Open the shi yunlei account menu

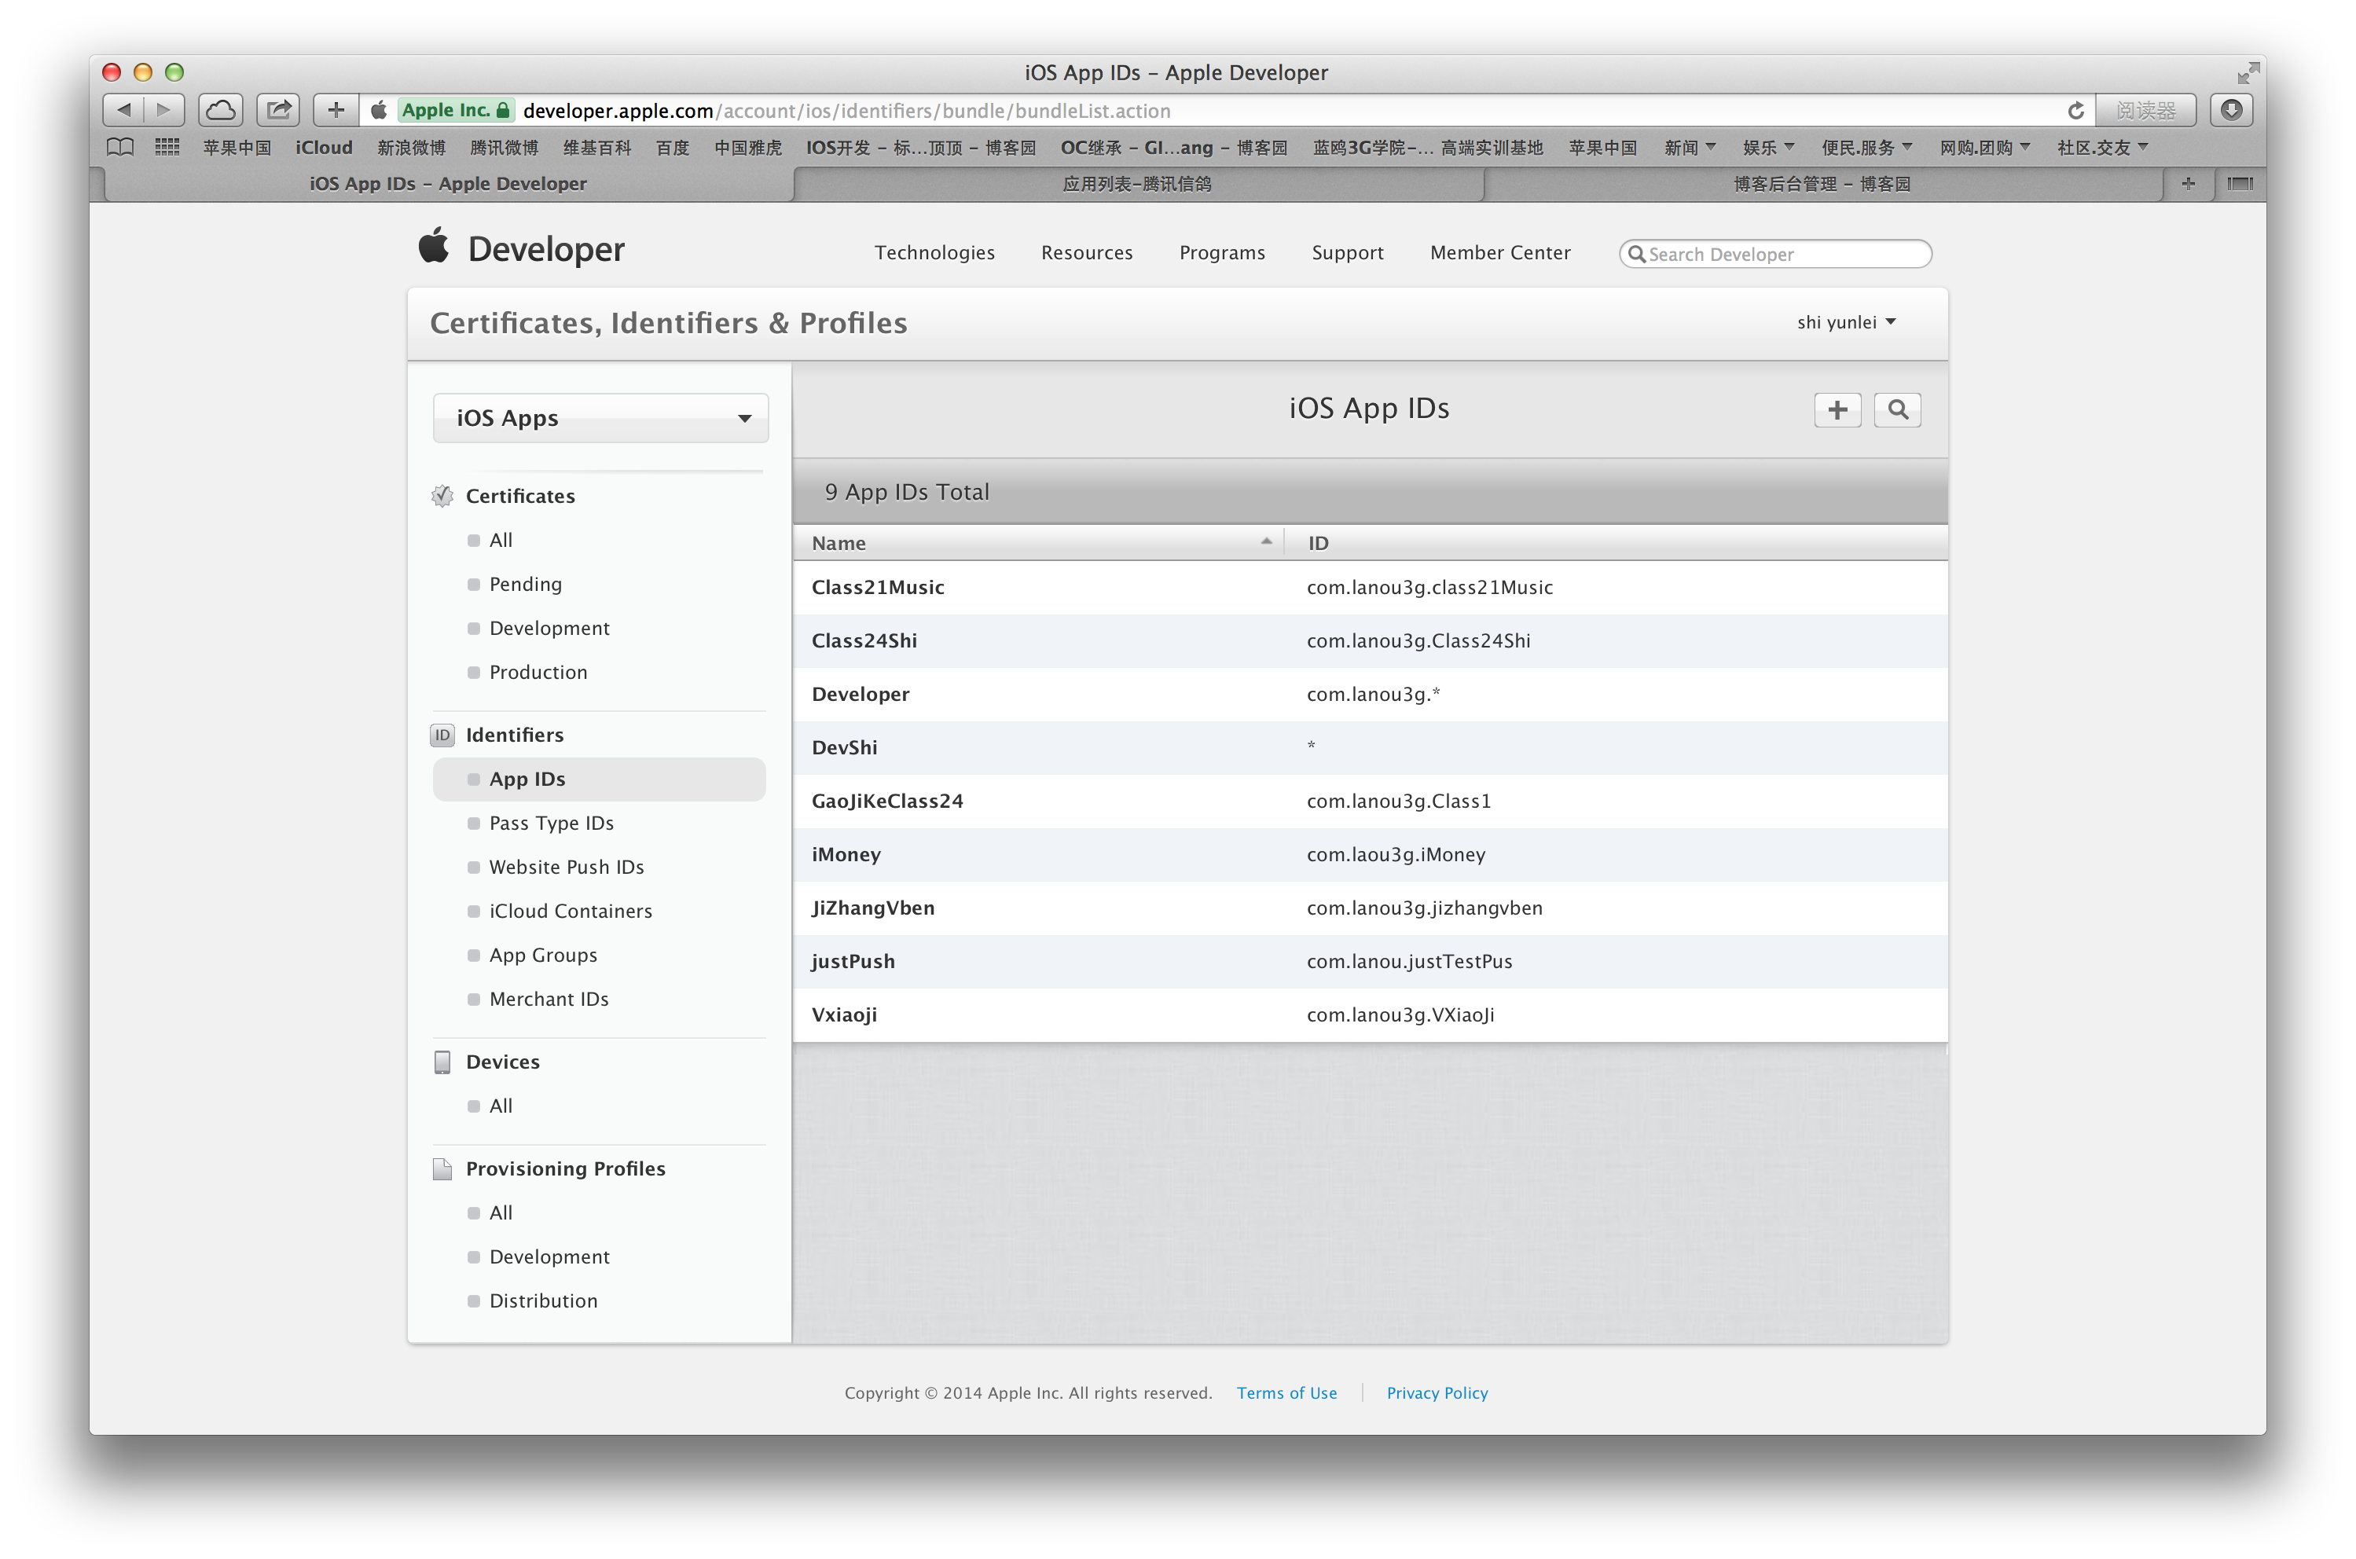tap(1846, 322)
